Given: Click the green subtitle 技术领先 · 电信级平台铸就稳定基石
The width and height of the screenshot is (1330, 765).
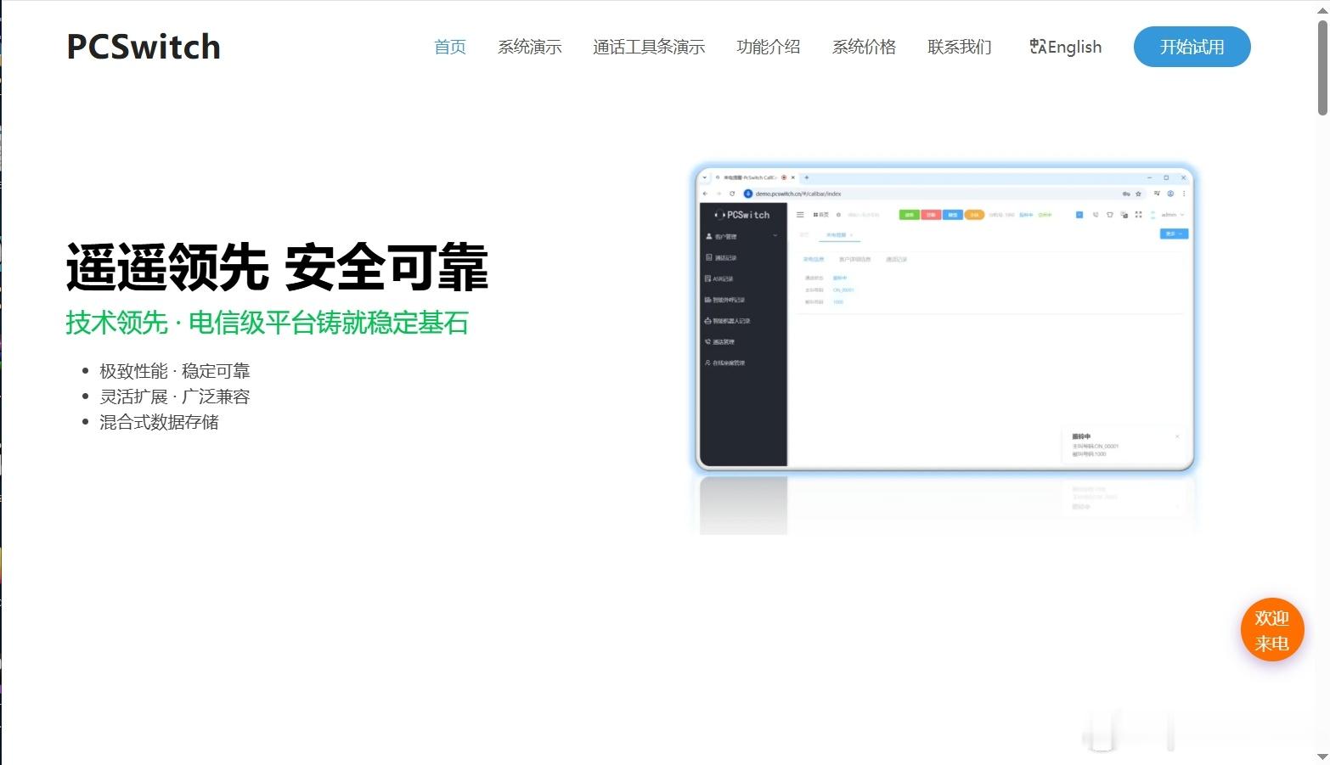Looking at the screenshot, I should tap(268, 323).
